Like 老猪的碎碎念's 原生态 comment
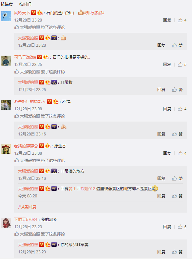This screenshot has height=259, width=192. point(182,153)
